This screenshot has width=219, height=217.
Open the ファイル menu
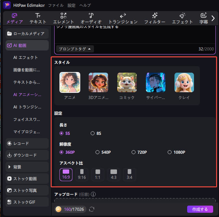pos(56,5)
